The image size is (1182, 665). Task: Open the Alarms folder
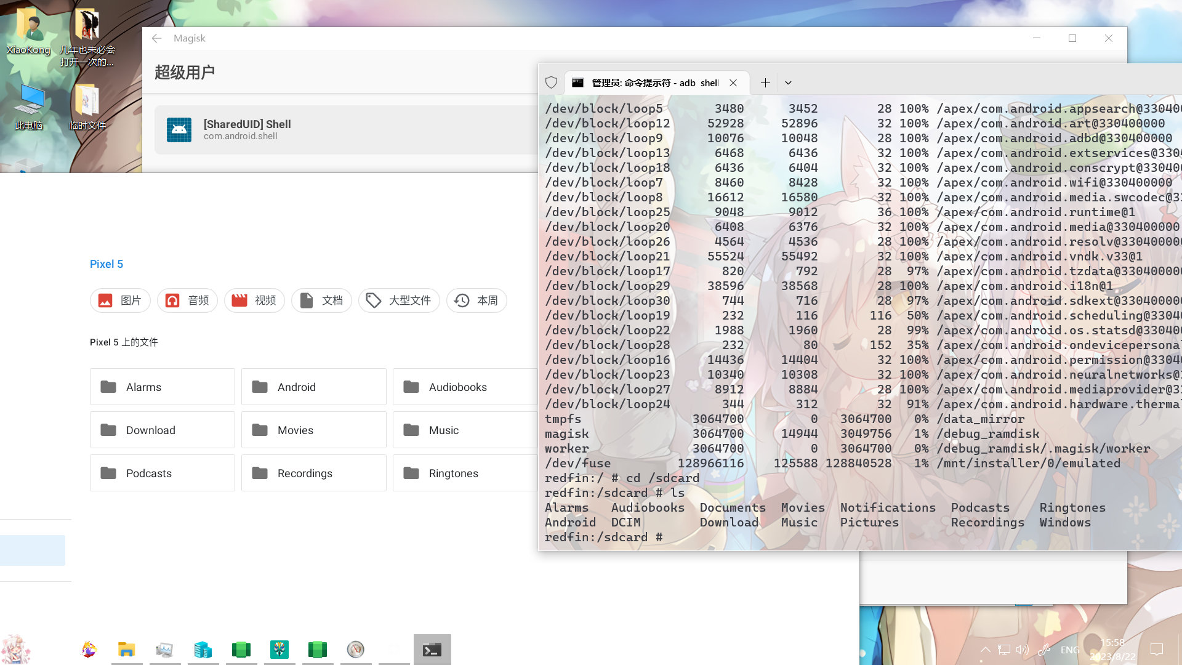(x=163, y=387)
